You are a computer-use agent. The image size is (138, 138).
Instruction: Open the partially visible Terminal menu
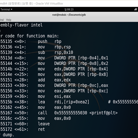2,20
